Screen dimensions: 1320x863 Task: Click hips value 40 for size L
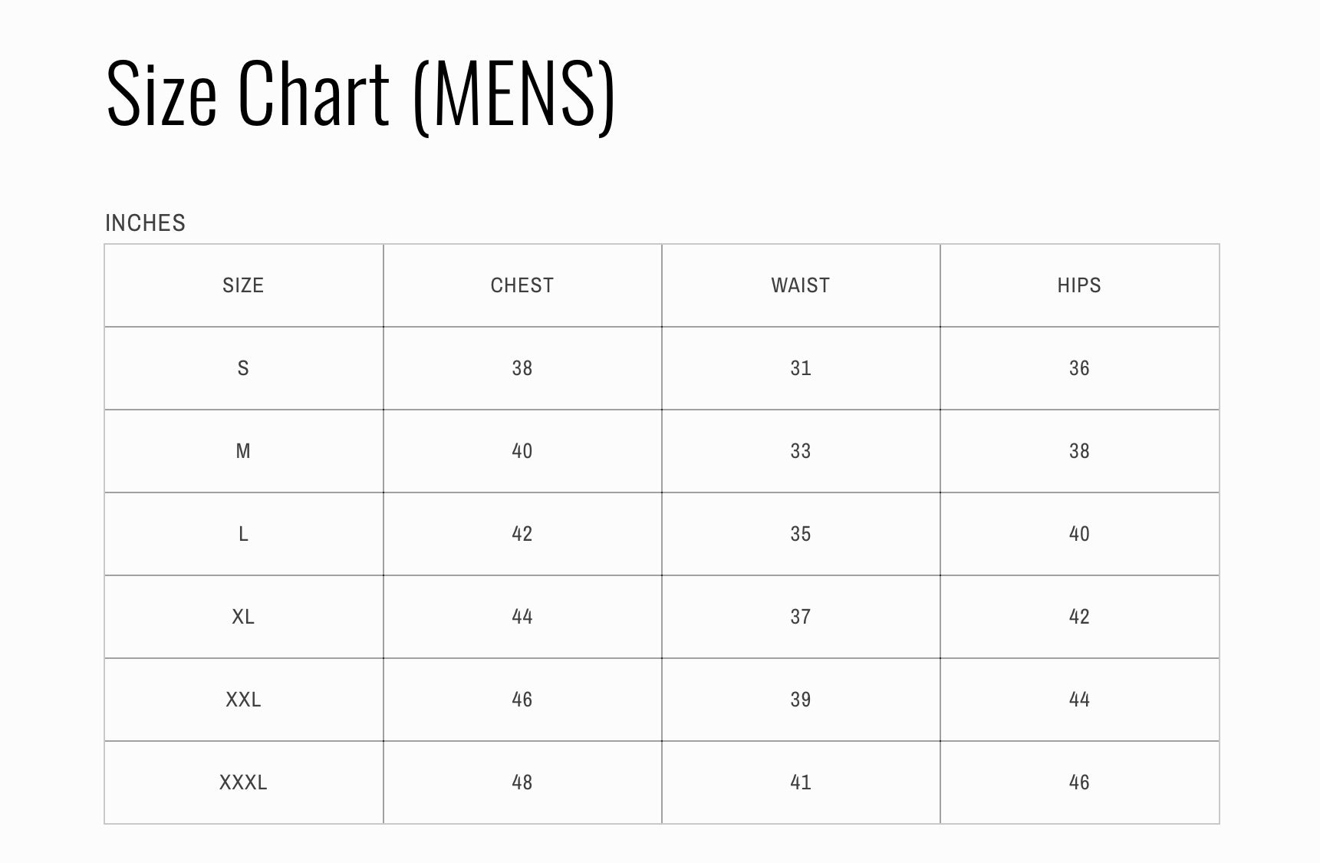(1078, 534)
